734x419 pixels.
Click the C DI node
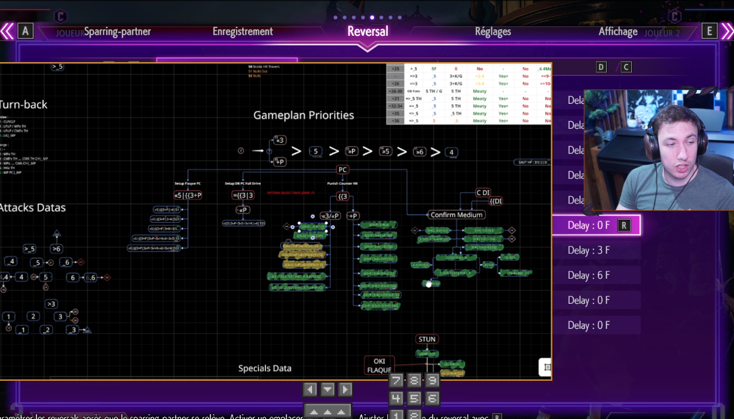pos(482,192)
